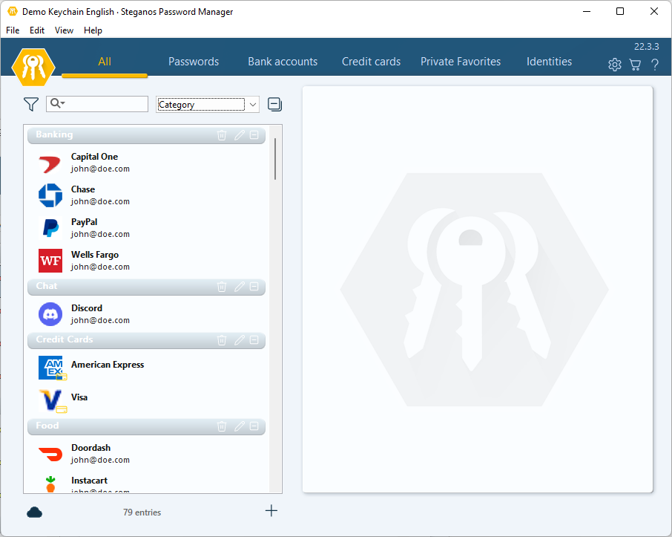Open the Help menu
The width and height of the screenshot is (672, 537).
(x=93, y=30)
